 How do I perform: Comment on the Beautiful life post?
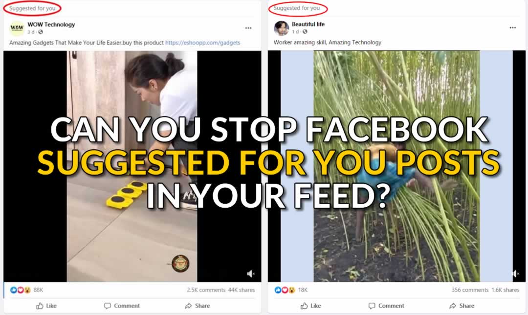click(x=386, y=306)
